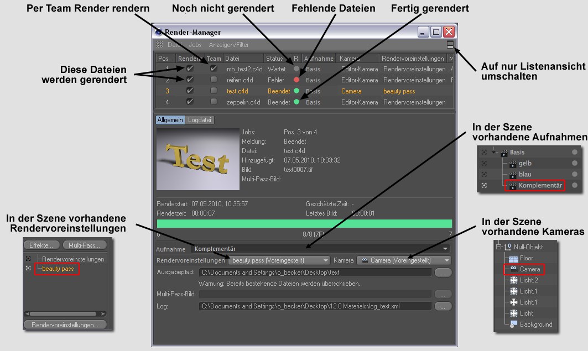Click the grey dot beside the Basis take
This screenshot has height=351, width=588.
click(x=575, y=153)
